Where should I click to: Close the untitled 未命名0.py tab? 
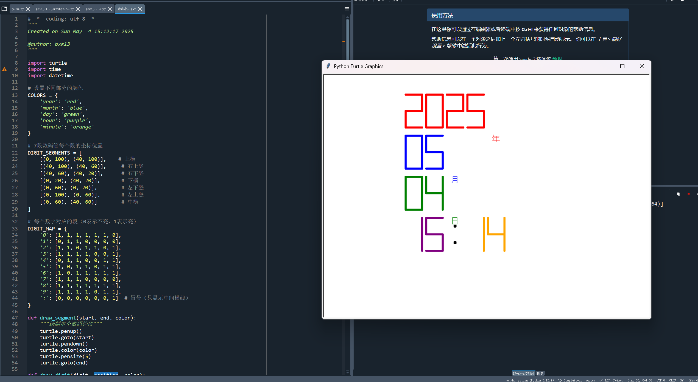pos(140,9)
